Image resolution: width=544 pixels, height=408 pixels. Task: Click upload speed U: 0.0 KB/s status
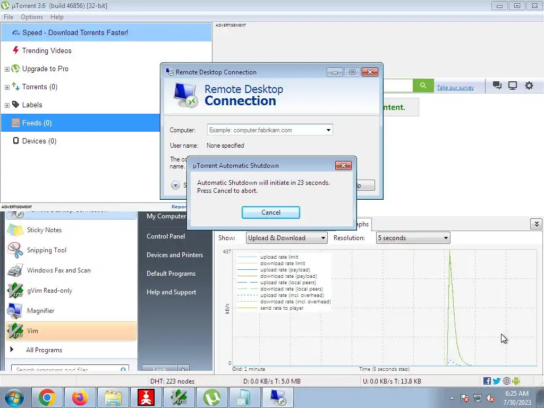(x=392, y=381)
